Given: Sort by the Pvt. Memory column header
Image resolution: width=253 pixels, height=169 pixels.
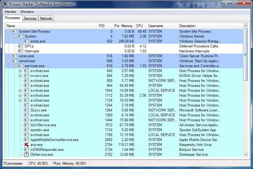Looking at the screenshot, I should click(124, 26).
